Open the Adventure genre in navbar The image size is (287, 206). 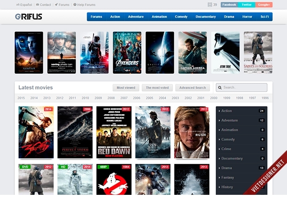tap(136, 16)
